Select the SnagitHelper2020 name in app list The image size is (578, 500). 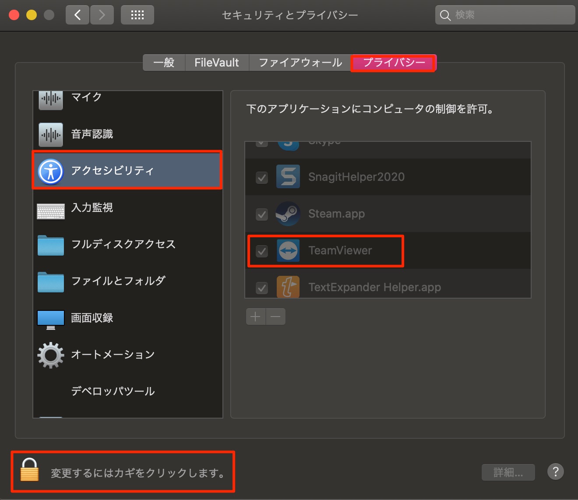point(356,177)
